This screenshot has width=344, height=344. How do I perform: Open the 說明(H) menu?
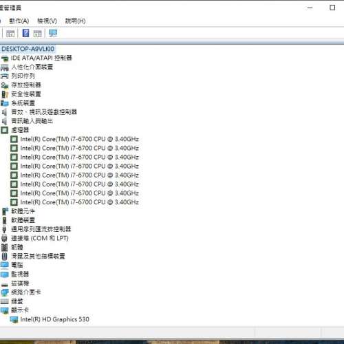(76, 21)
